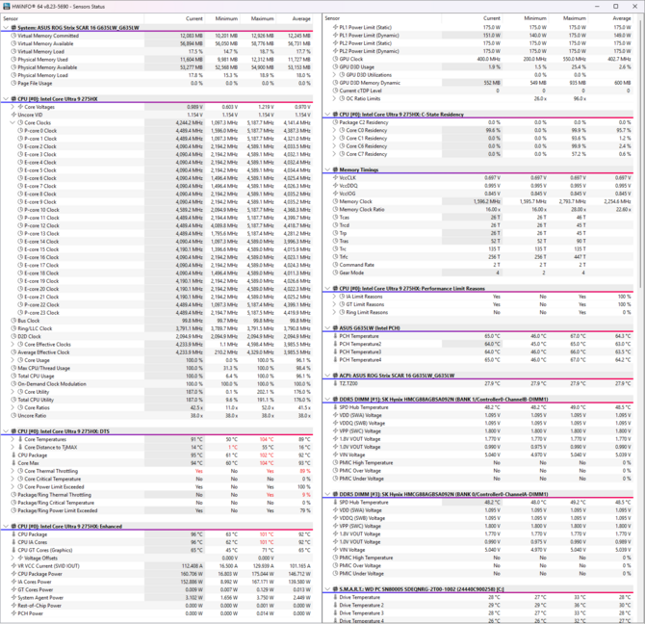Click the bolt icon beside VPP (SWC) Voltage DIMM #1
645x624 pixels.
click(x=335, y=431)
